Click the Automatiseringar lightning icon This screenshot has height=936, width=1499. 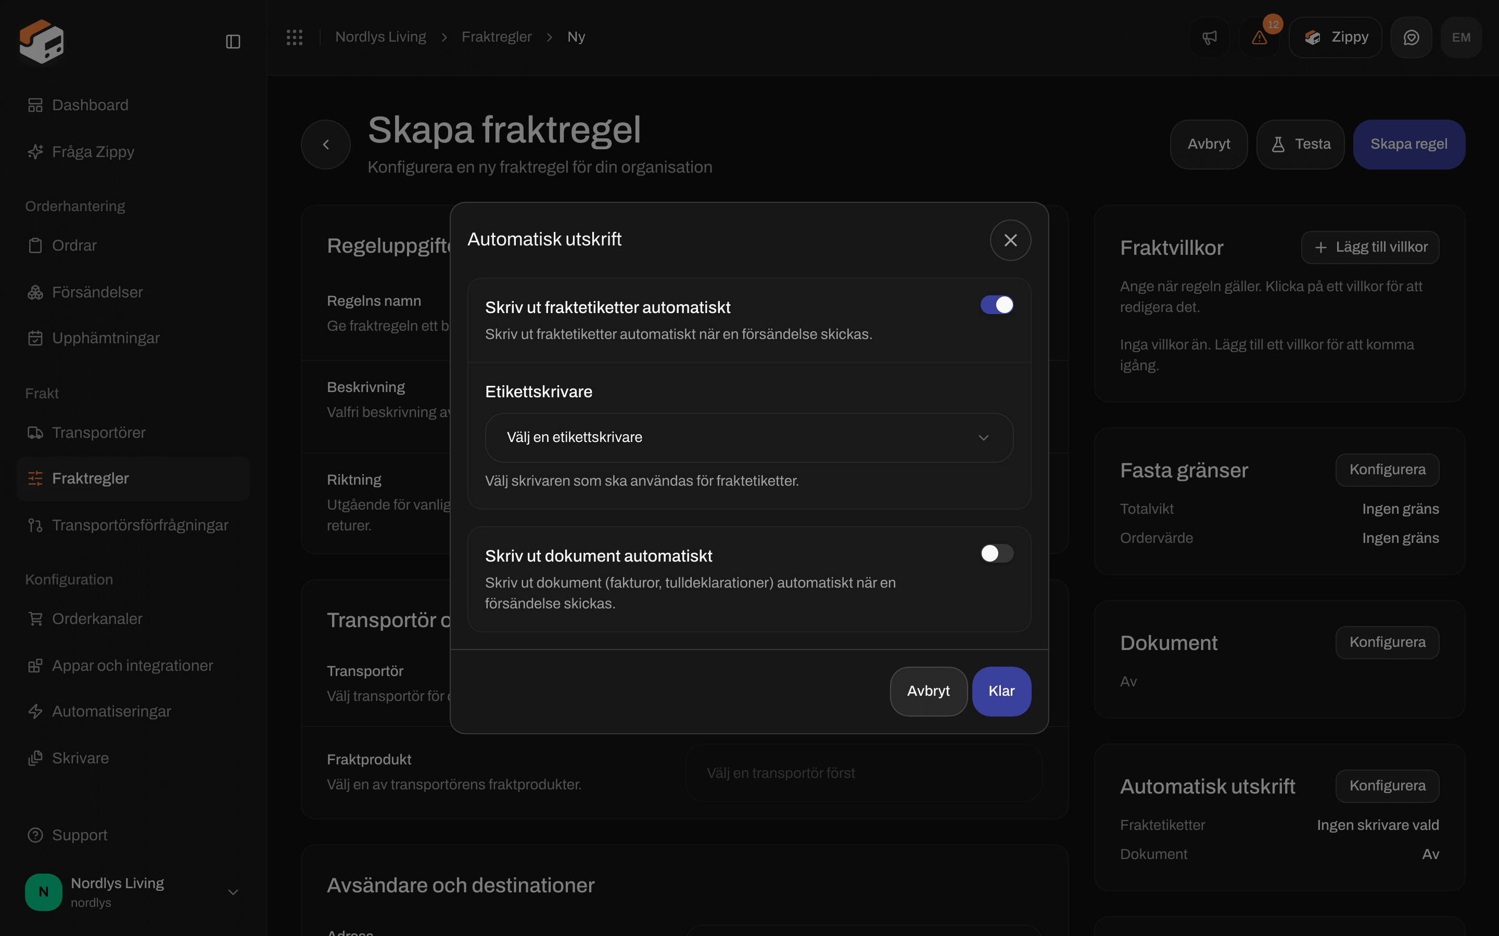[35, 711]
